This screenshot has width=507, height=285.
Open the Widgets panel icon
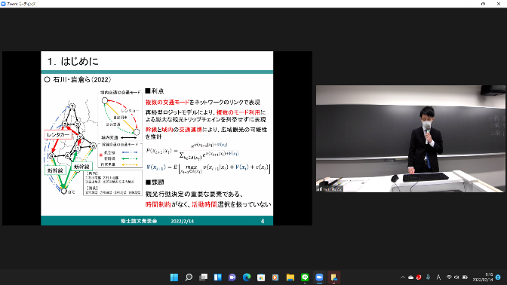point(217,277)
